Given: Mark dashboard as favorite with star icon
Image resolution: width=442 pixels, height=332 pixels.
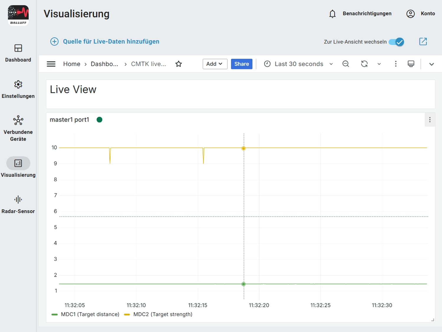Looking at the screenshot, I should pos(179,64).
